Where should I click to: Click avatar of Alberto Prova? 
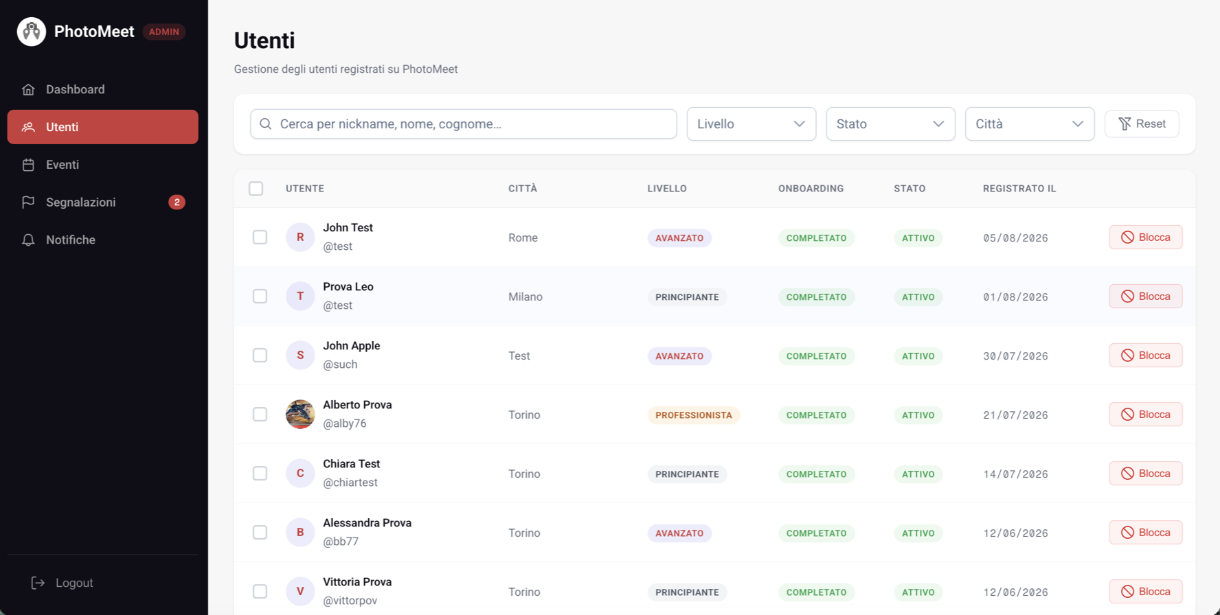point(300,415)
